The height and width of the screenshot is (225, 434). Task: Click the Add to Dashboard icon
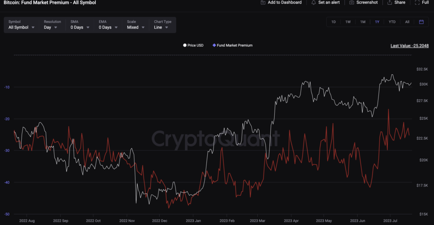[263, 3]
